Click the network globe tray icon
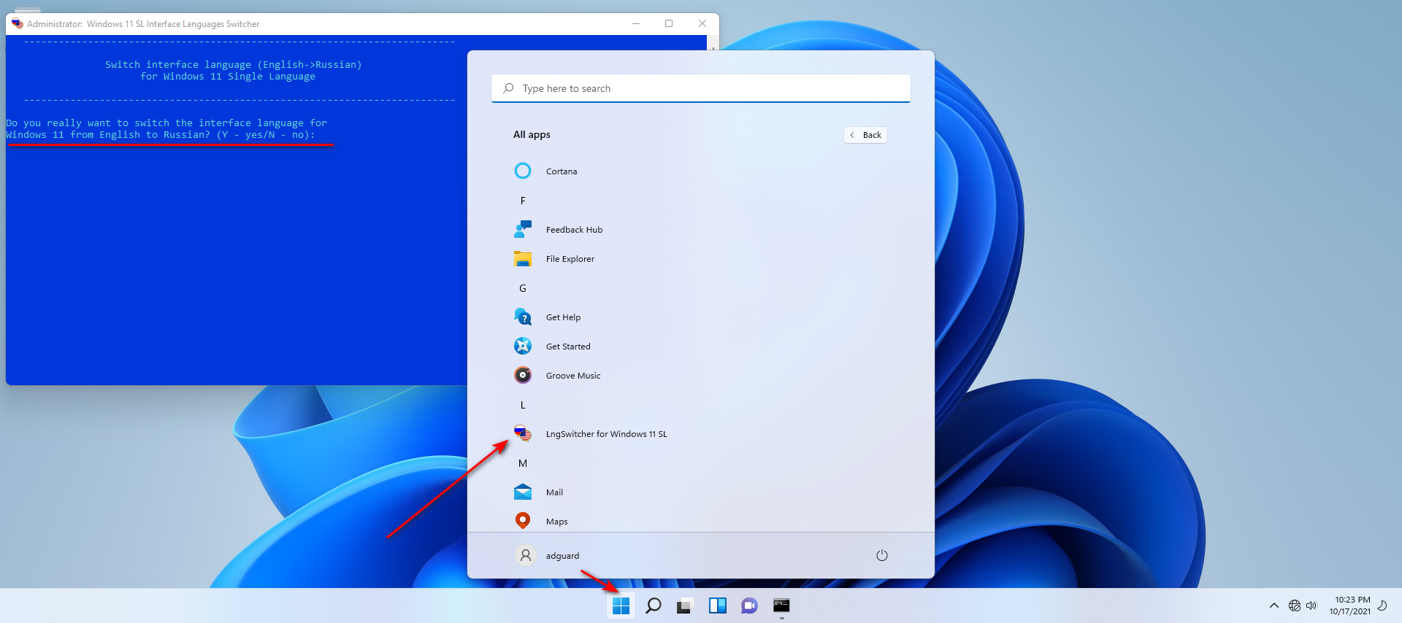Screen dimensions: 1402x623 (1295, 605)
